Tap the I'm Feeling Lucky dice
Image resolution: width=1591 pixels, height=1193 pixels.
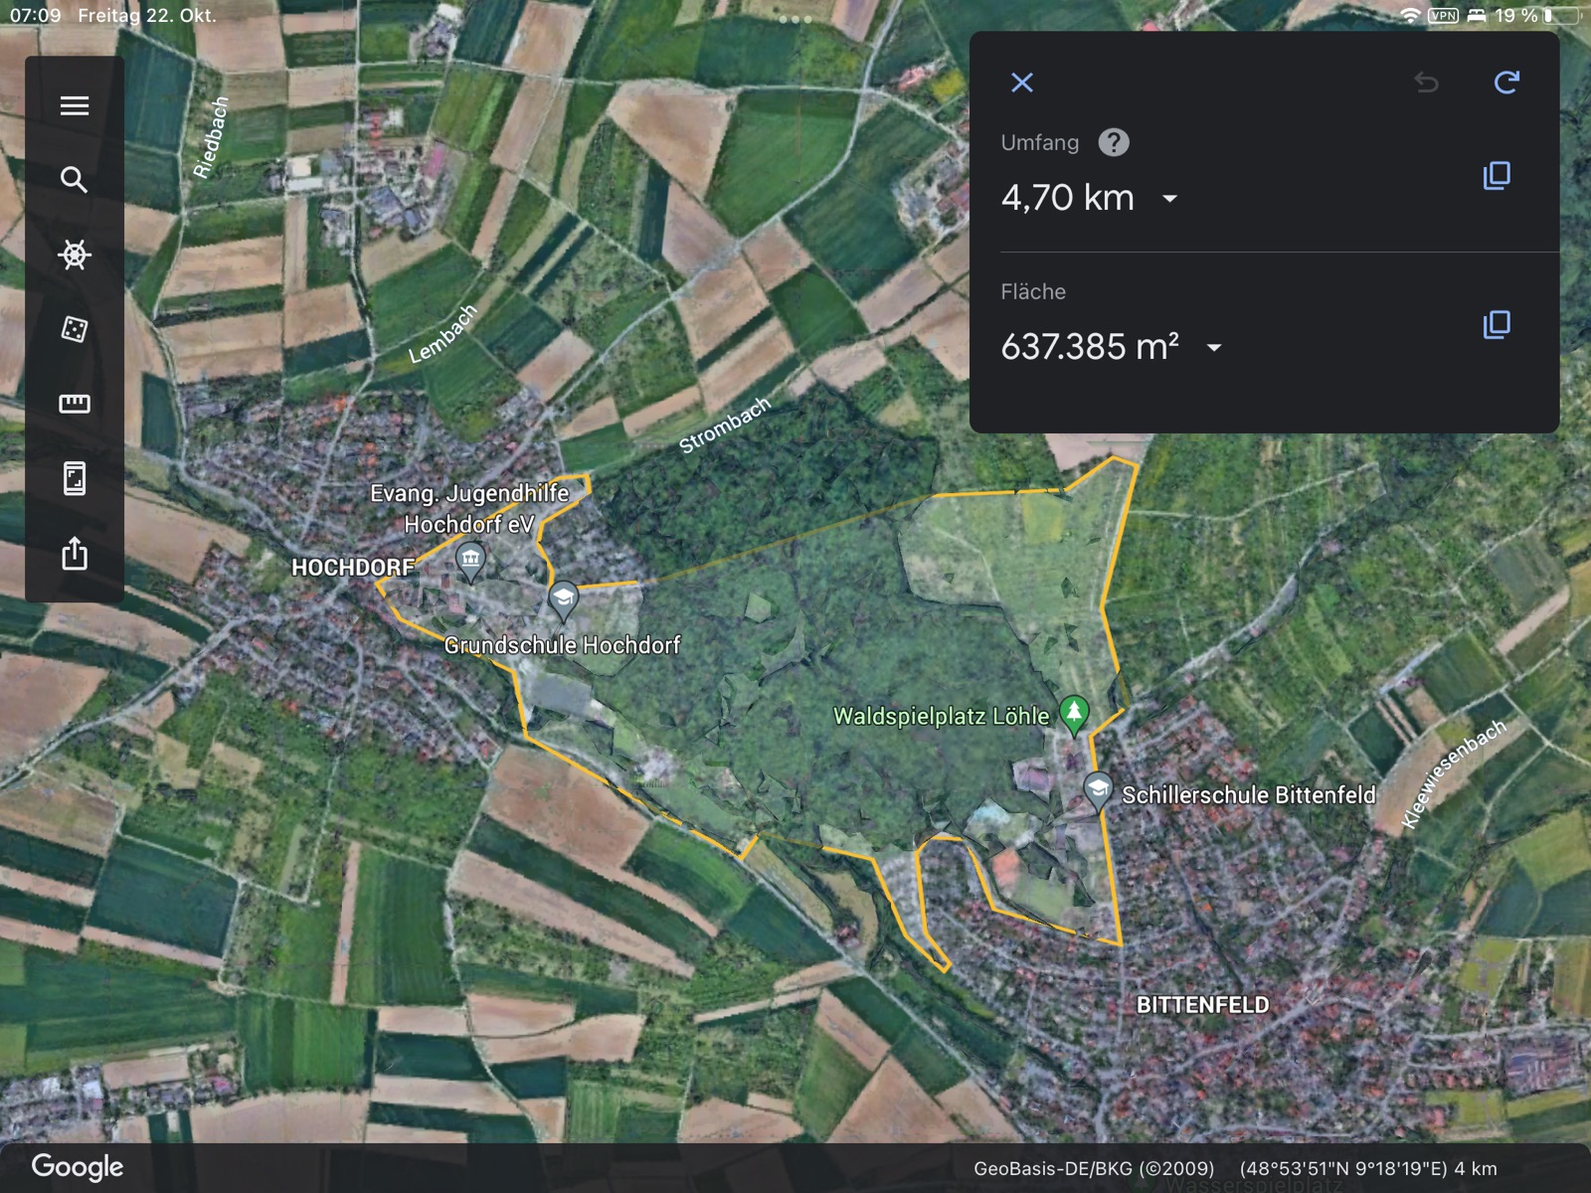(75, 329)
